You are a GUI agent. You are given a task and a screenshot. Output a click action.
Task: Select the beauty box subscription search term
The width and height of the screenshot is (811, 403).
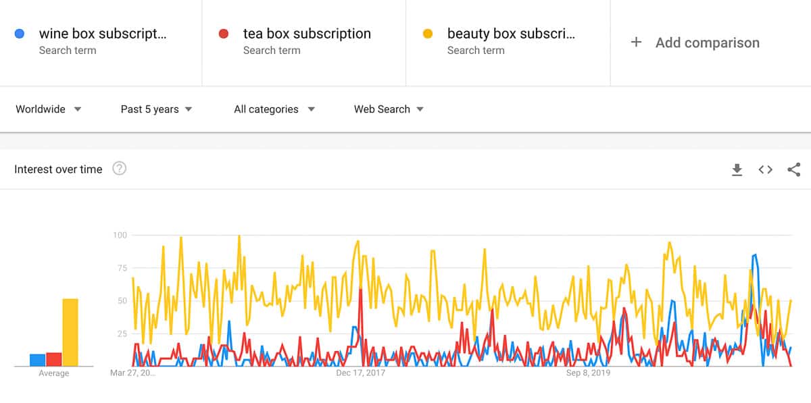click(x=510, y=33)
